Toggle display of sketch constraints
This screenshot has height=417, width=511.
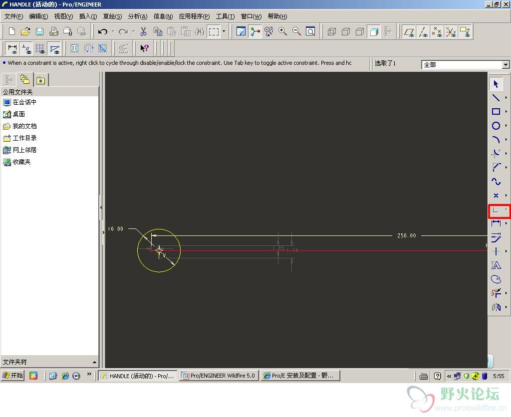(x=26, y=48)
